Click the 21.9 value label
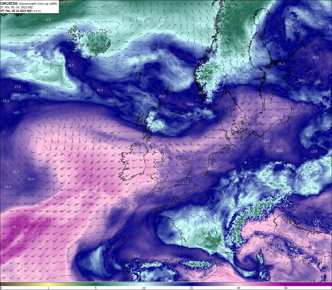This screenshot has width=332, height=290. (133, 272)
